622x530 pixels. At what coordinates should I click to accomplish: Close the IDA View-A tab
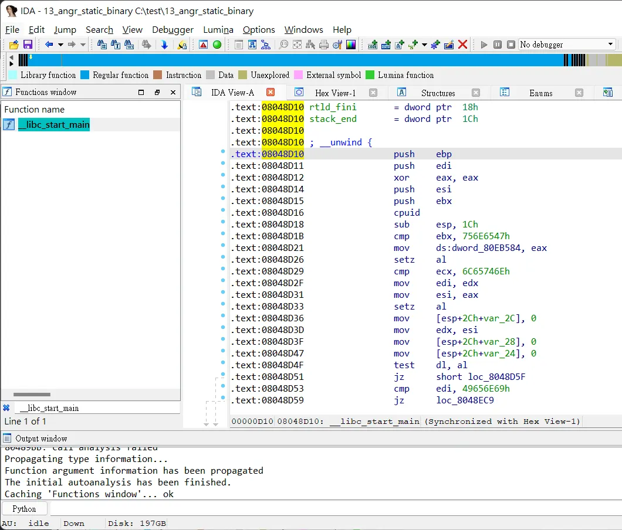coord(271,93)
